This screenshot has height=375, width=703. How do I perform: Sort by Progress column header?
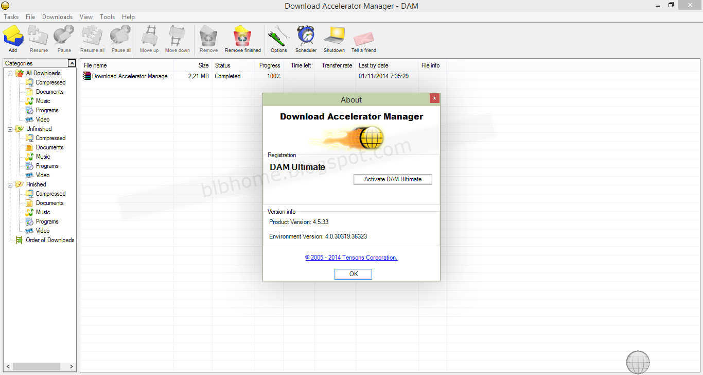(x=269, y=65)
